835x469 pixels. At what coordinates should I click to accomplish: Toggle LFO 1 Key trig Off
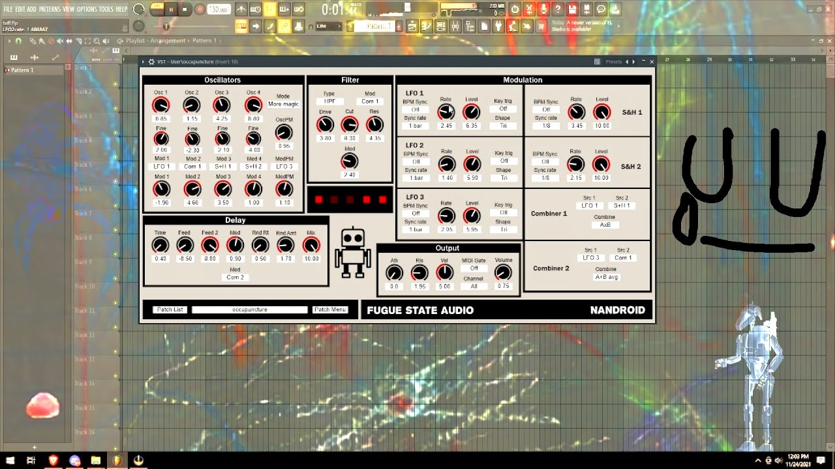click(504, 109)
